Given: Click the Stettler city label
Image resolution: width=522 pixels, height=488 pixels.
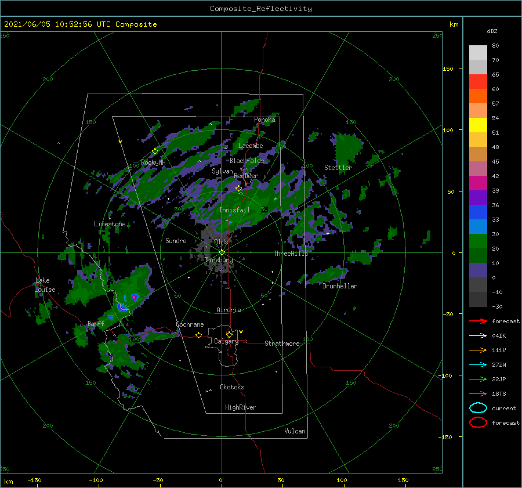Looking at the screenshot, I should (338, 168).
